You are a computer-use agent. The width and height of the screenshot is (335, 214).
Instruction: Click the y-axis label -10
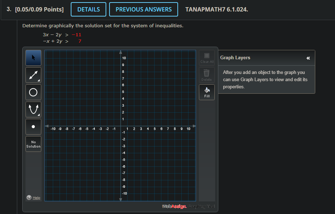[x=124, y=194]
